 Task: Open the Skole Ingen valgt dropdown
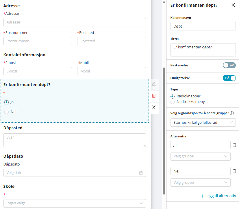75,203
